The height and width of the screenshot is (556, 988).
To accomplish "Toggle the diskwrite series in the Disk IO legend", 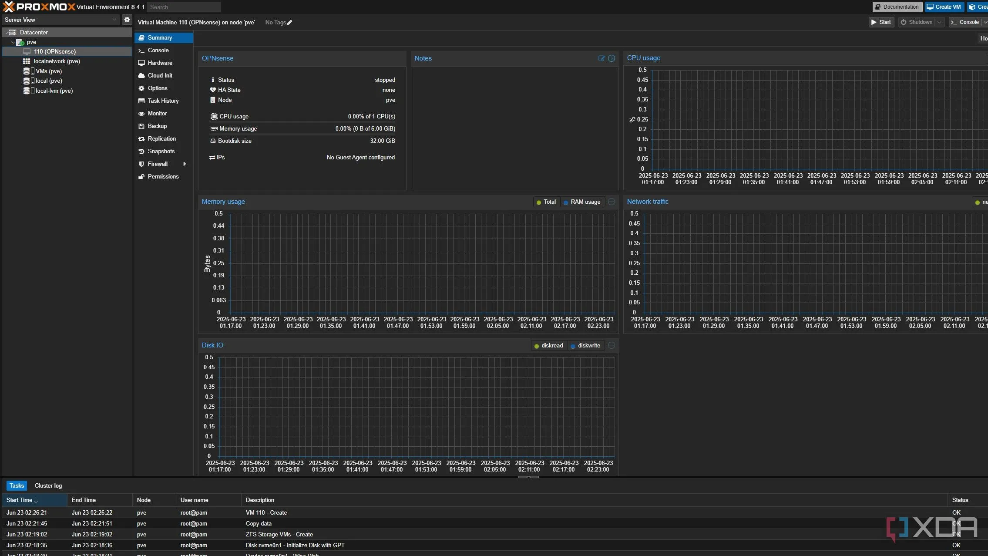I will tap(585, 346).
